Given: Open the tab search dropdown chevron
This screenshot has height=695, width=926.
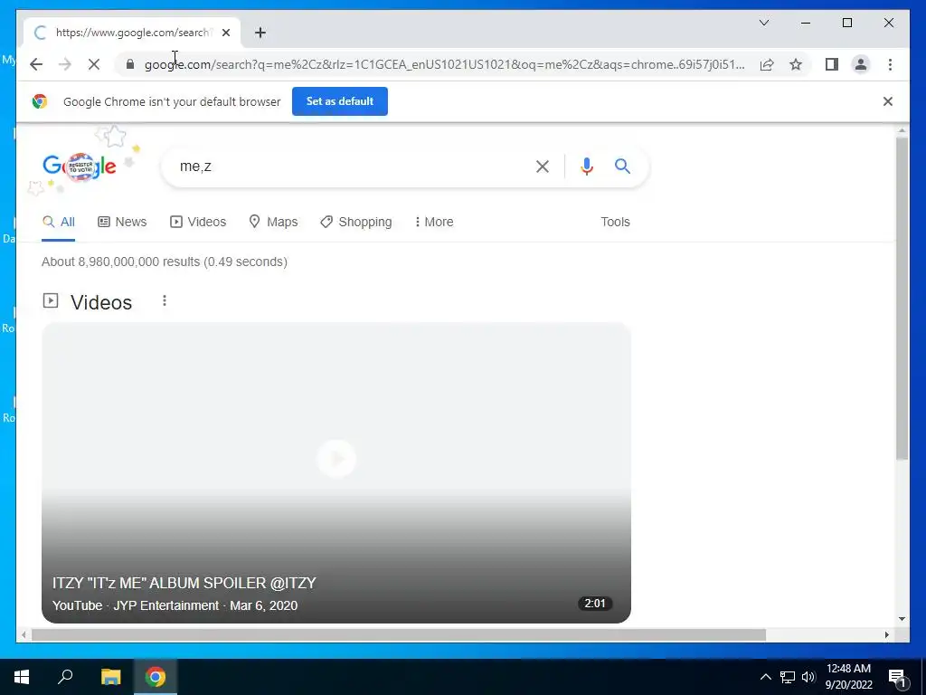Looking at the screenshot, I should (764, 23).
